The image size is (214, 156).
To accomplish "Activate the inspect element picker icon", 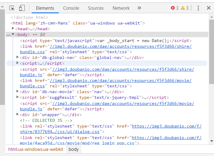I will point(12,8).
